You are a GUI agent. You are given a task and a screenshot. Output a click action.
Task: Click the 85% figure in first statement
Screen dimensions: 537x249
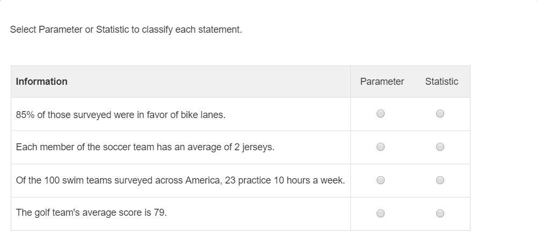[25, 115]
